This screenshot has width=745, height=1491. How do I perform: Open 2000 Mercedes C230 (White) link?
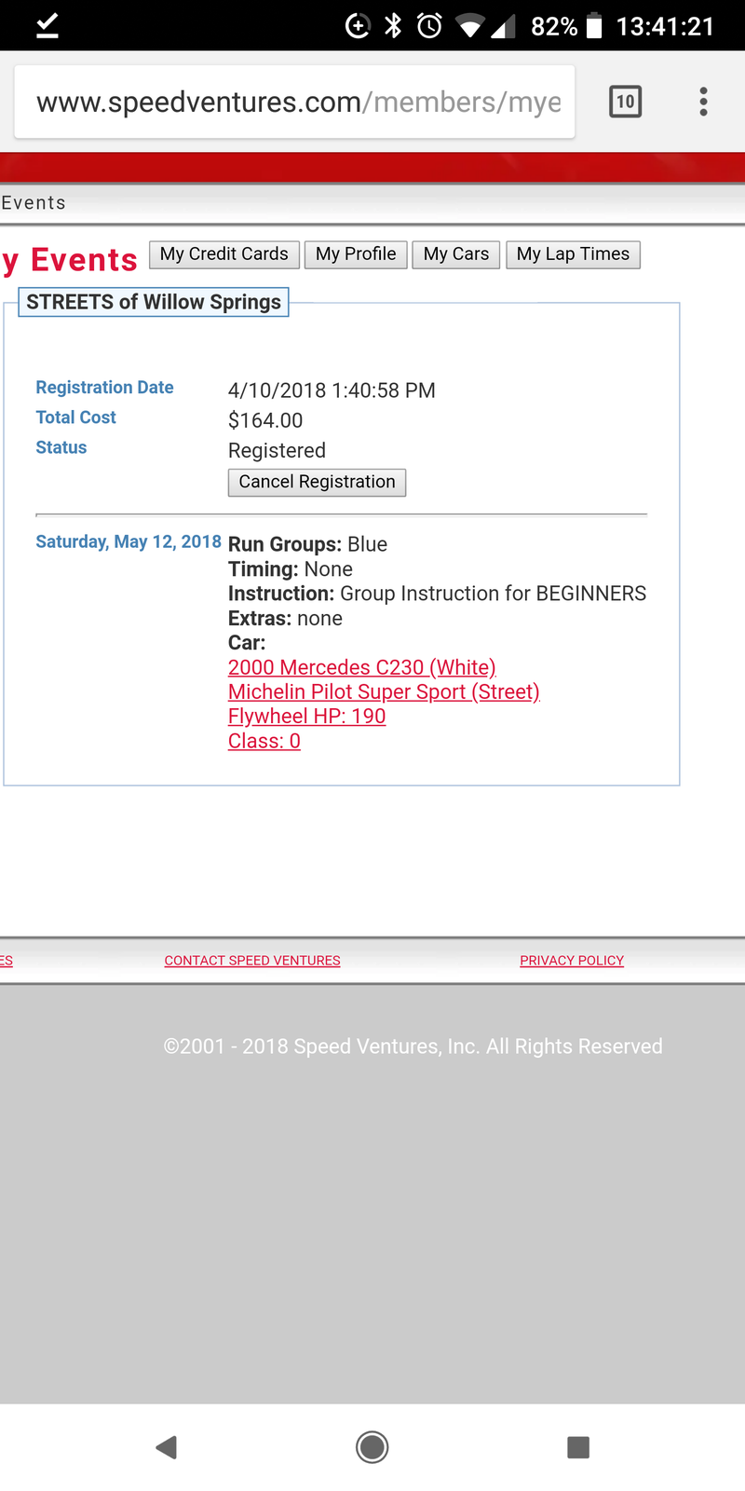click(x=361, y=667)
